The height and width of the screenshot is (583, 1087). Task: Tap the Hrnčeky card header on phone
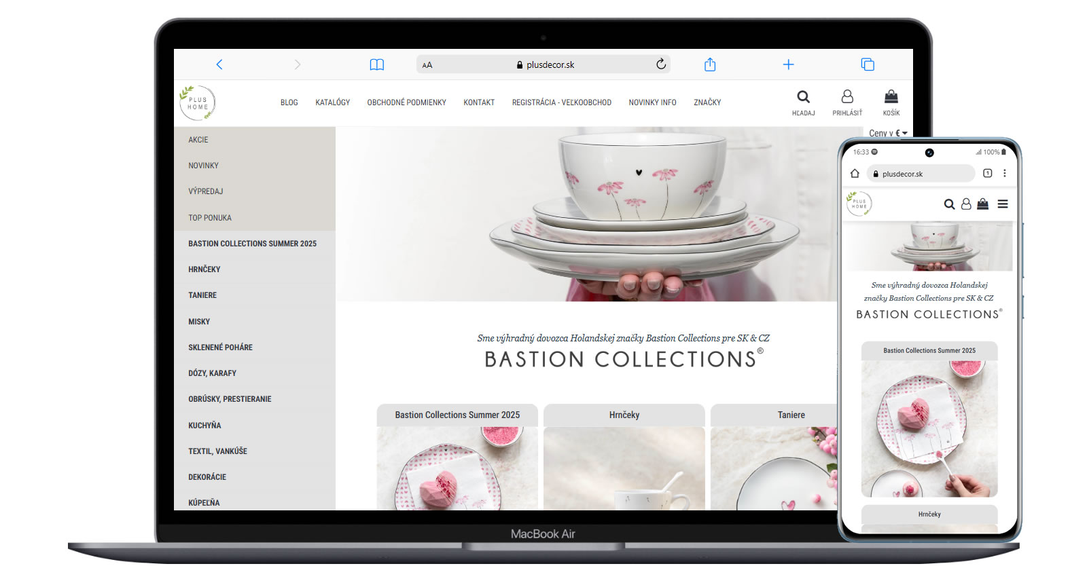[929, 514]
